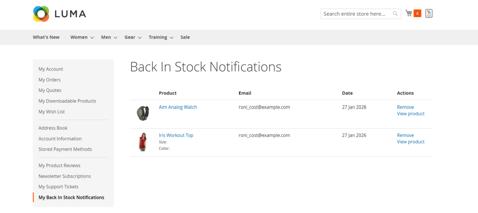
Task: Click the Luma logo
Action: click(x=59, y=14)
